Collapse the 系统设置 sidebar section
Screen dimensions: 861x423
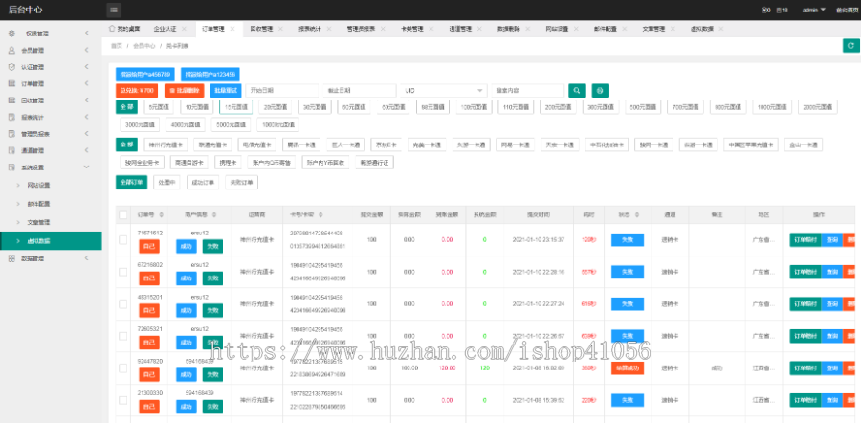pos(50,167)
